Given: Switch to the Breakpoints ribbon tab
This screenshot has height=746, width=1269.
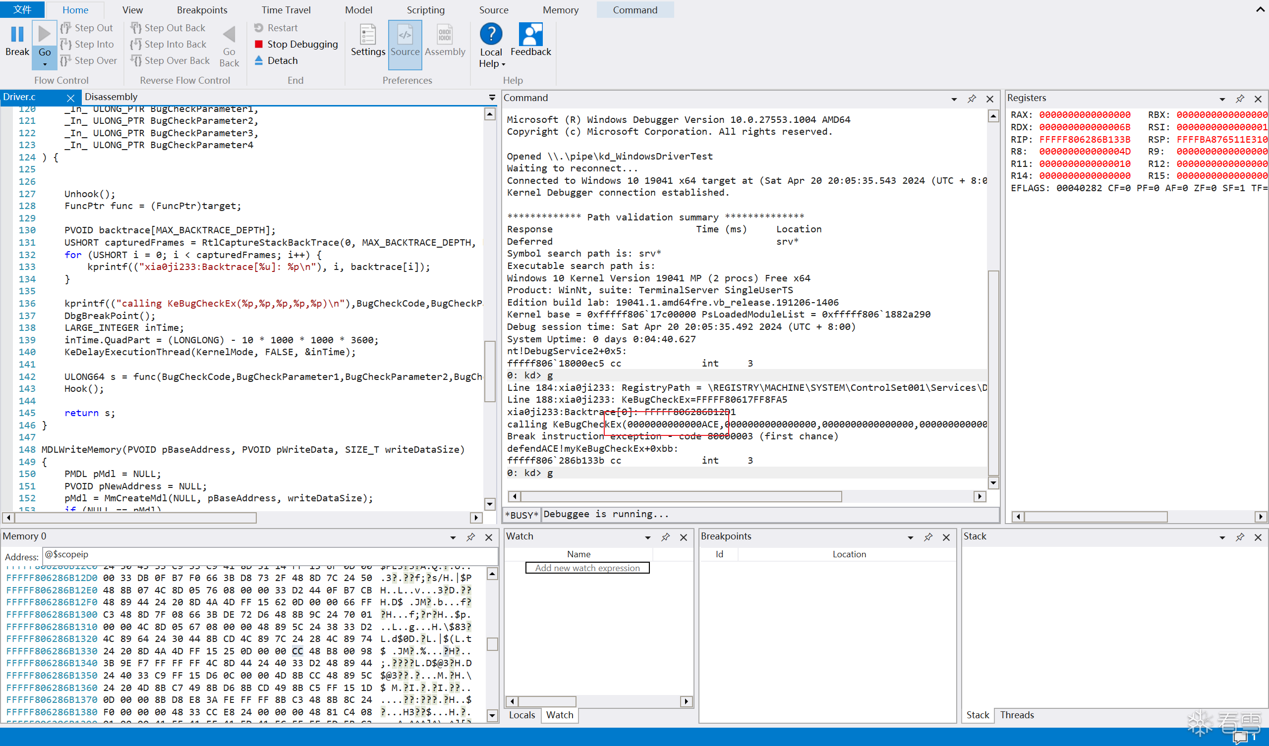Looking at the screenshot, I should (202, 10).
